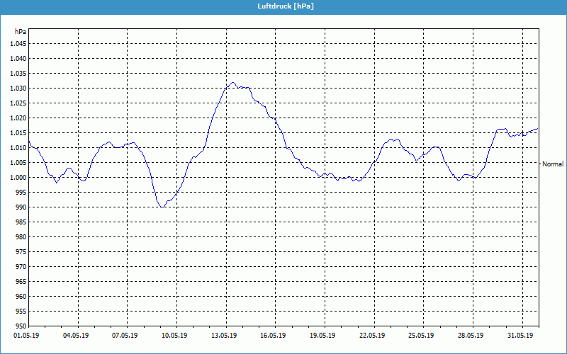Select the 07.05.19 date label

(x=125, y=336)
